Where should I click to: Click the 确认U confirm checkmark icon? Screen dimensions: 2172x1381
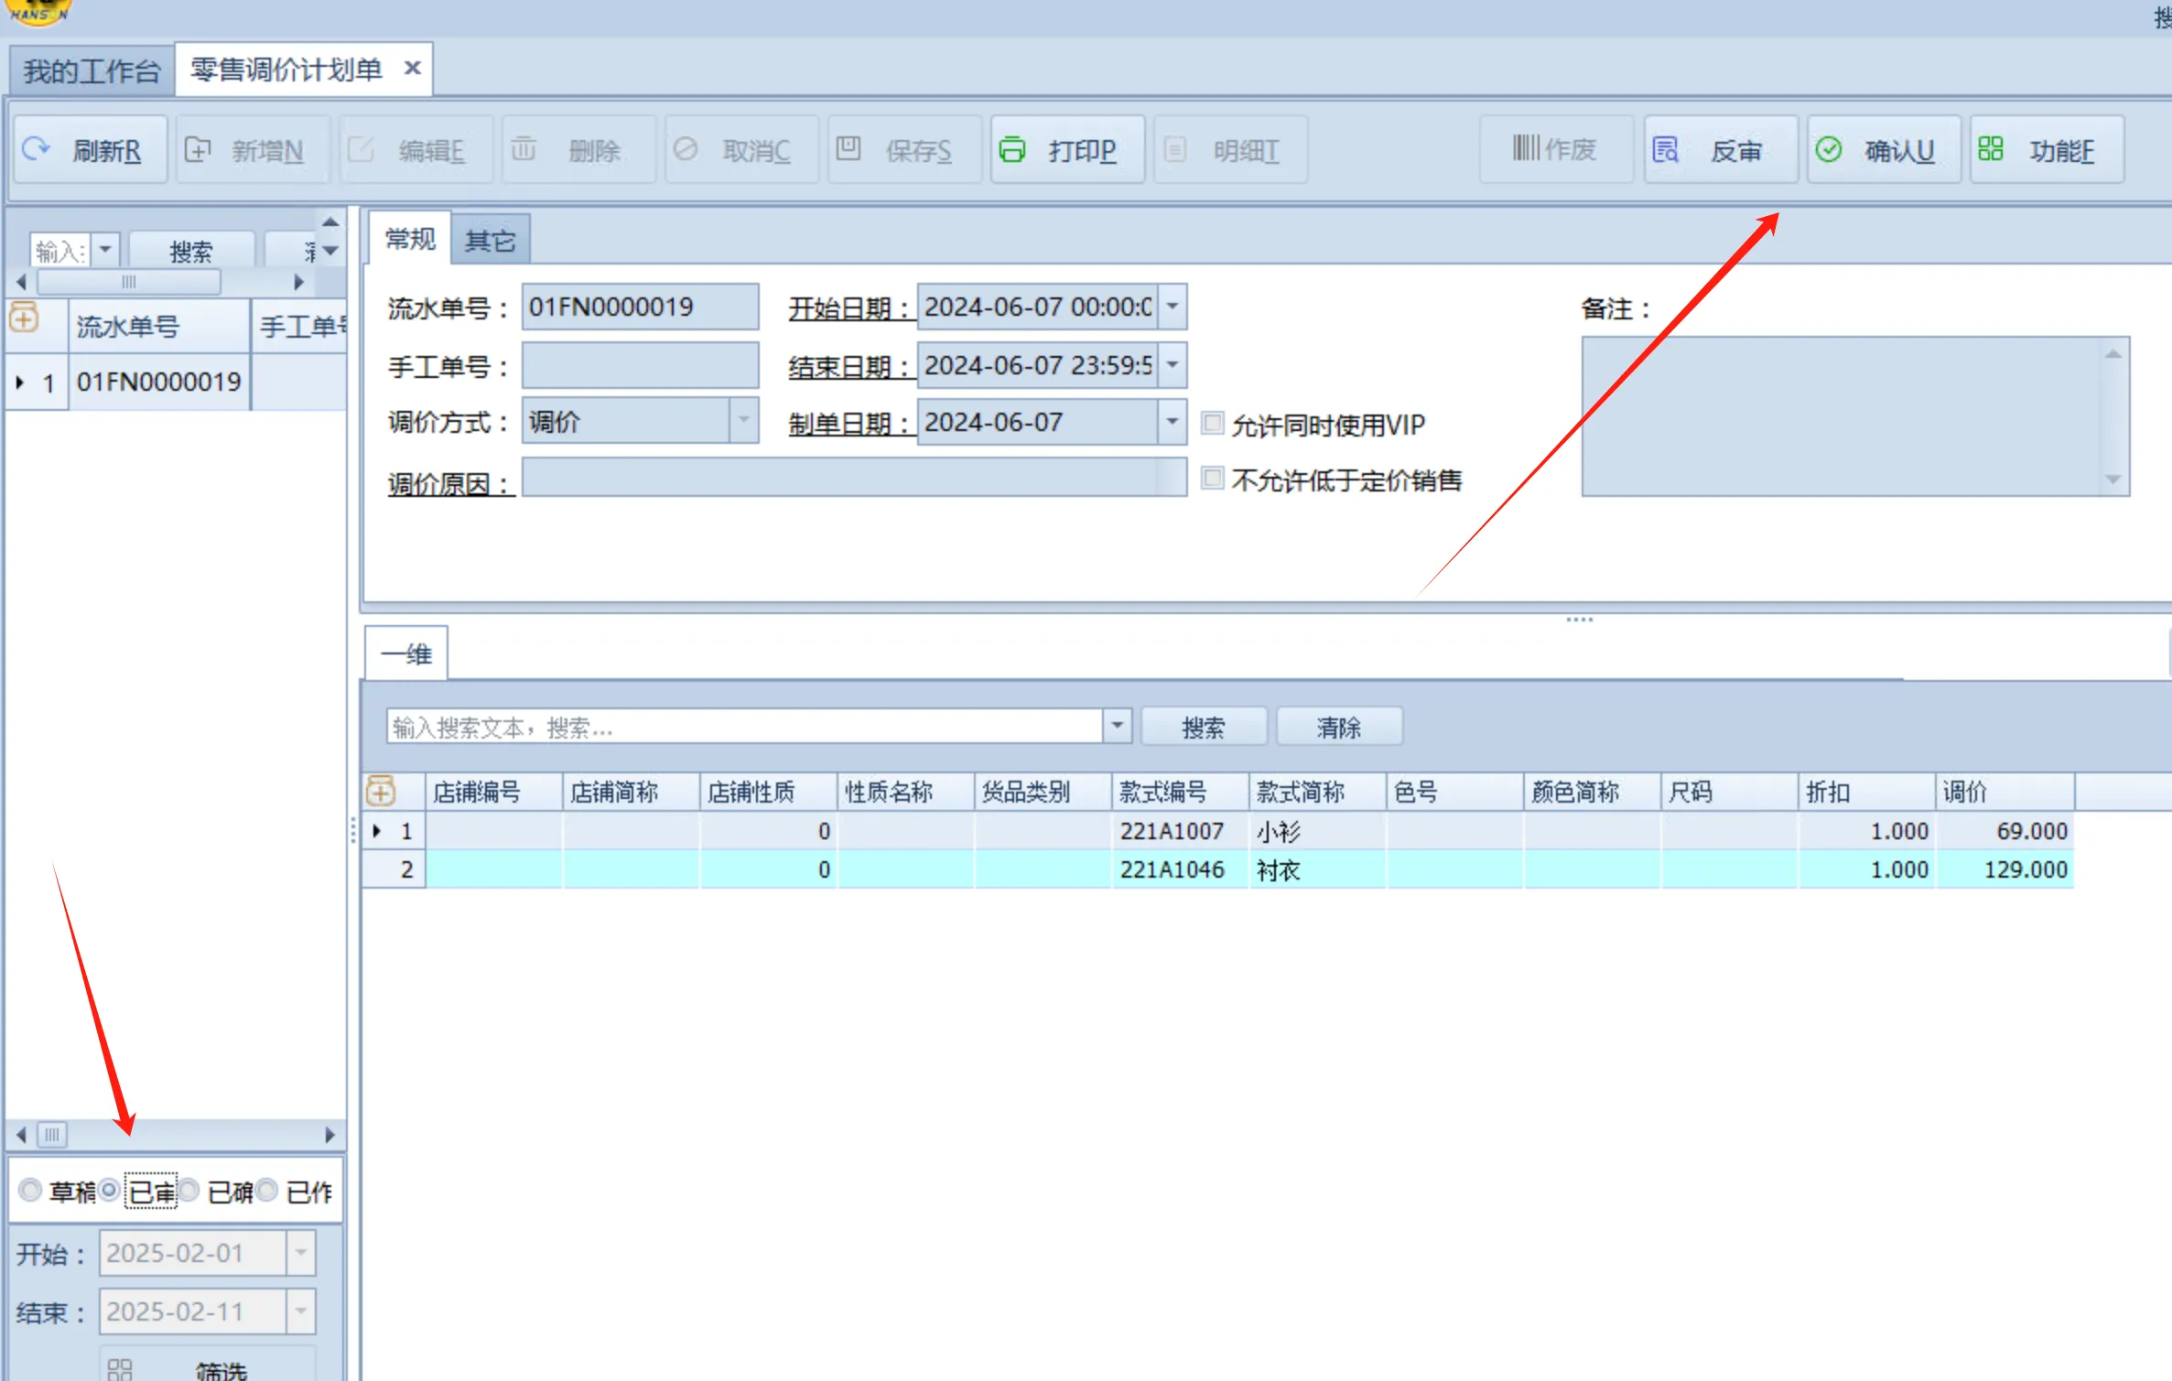(1829, 149)
